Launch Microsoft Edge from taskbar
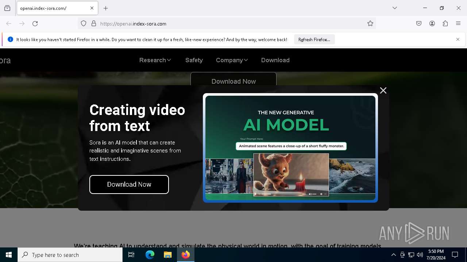 coord(150,255)
